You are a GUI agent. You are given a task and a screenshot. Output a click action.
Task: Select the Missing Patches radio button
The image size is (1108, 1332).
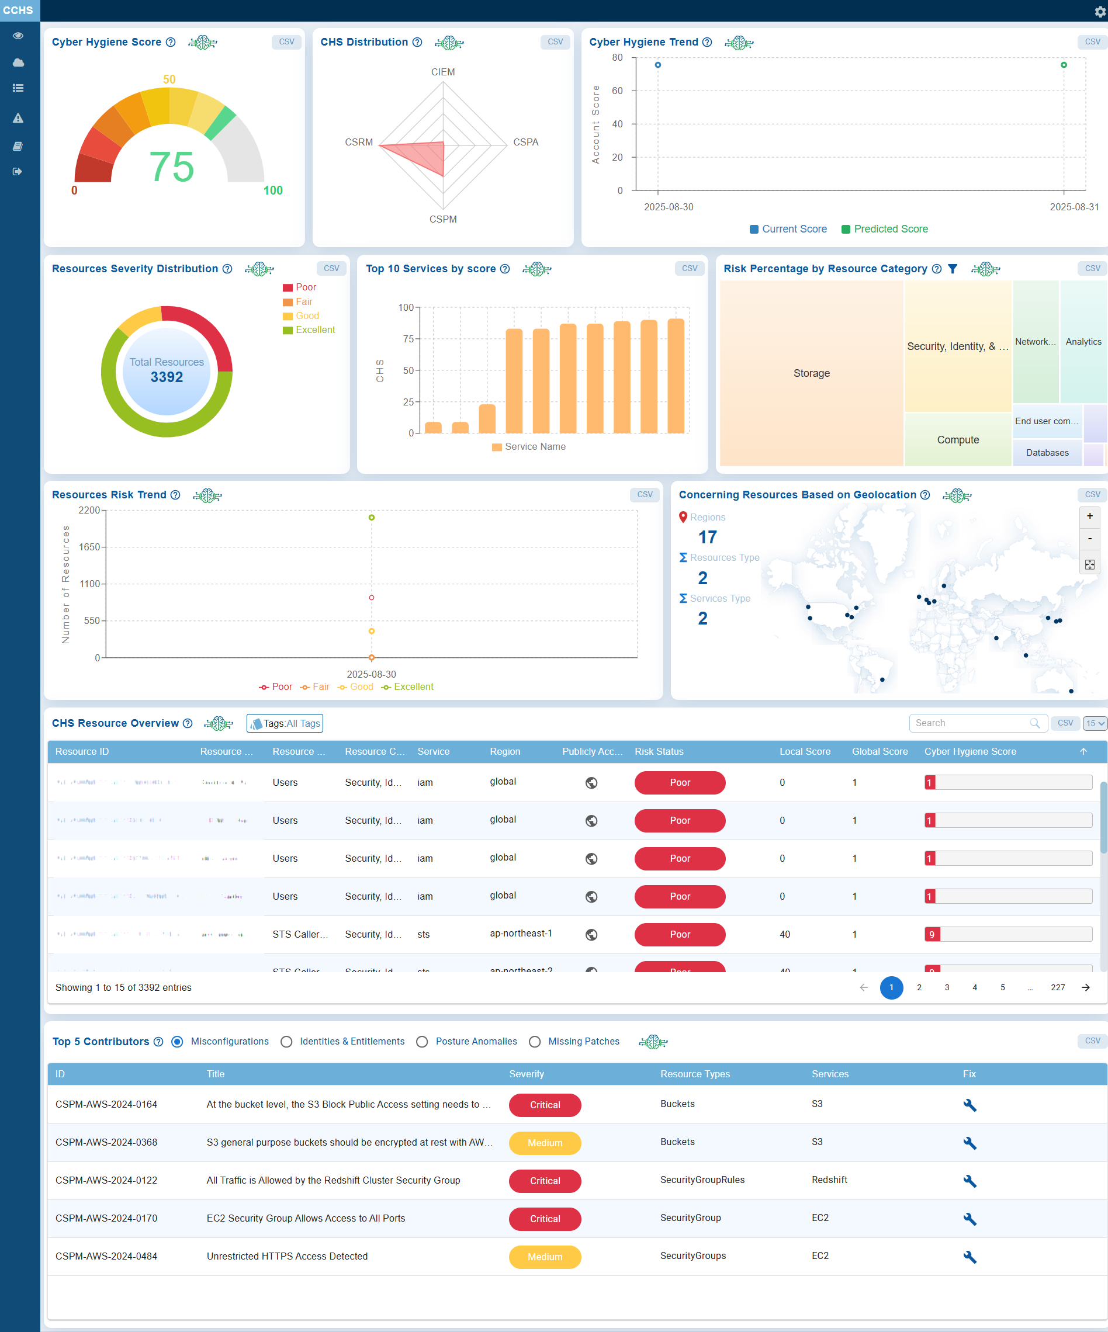tap(535, 1042)
